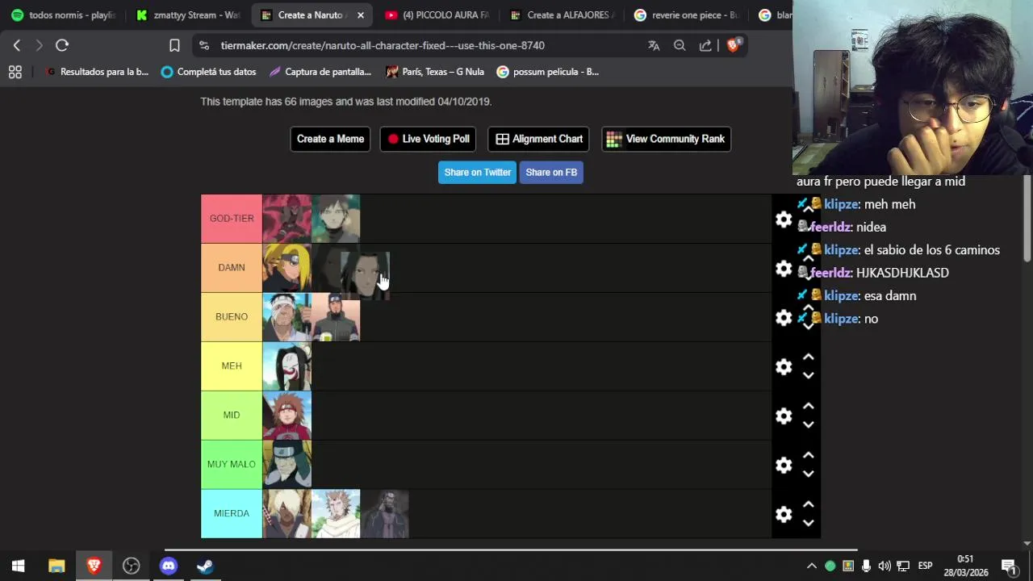Move MUY MALO row down

(x=808, y=474)
